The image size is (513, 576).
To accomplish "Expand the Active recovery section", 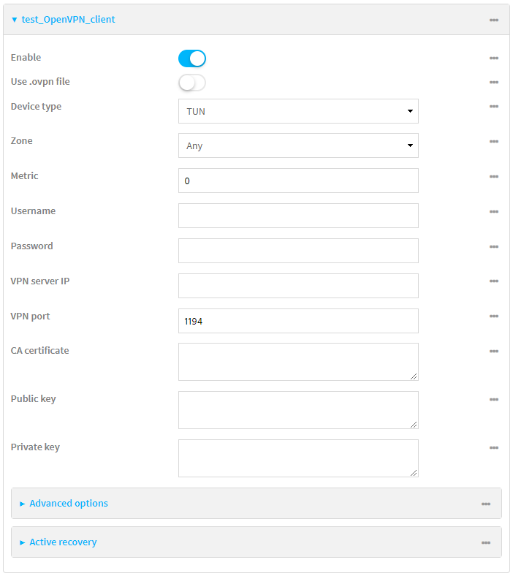I will [x=63, y=542].
